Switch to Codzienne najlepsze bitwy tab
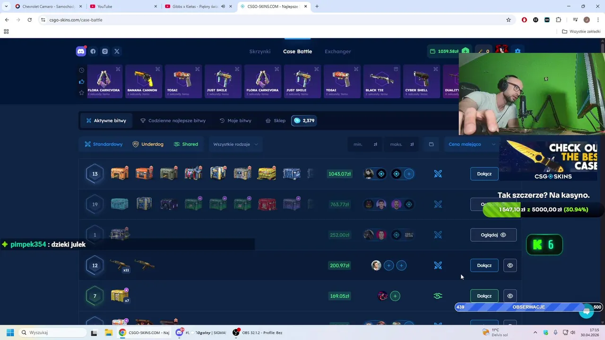This screenshot has height=340, width=605. [173, 120]
